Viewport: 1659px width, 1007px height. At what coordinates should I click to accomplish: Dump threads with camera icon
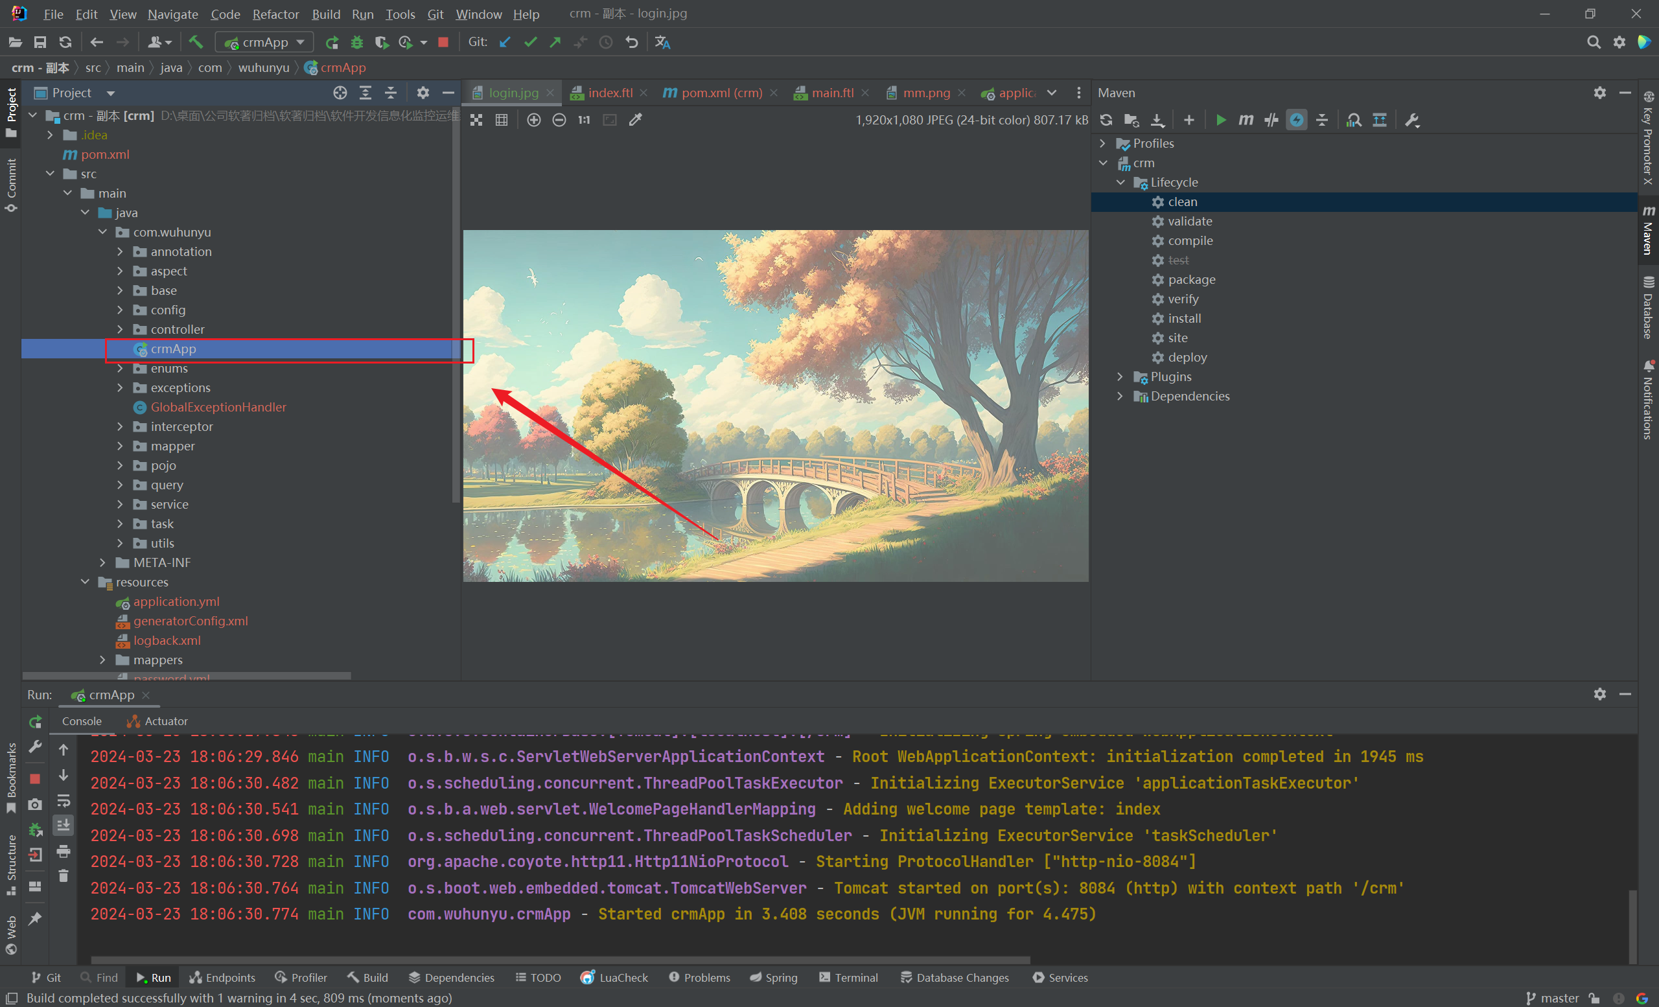click(x=35, y=804)
